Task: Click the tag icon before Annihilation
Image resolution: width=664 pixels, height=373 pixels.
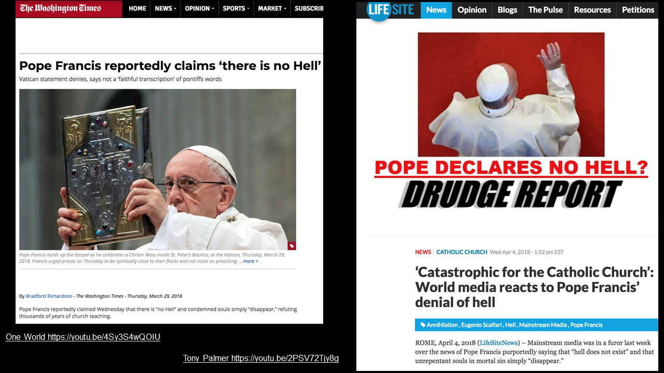Action: click(x=423, y=325)
